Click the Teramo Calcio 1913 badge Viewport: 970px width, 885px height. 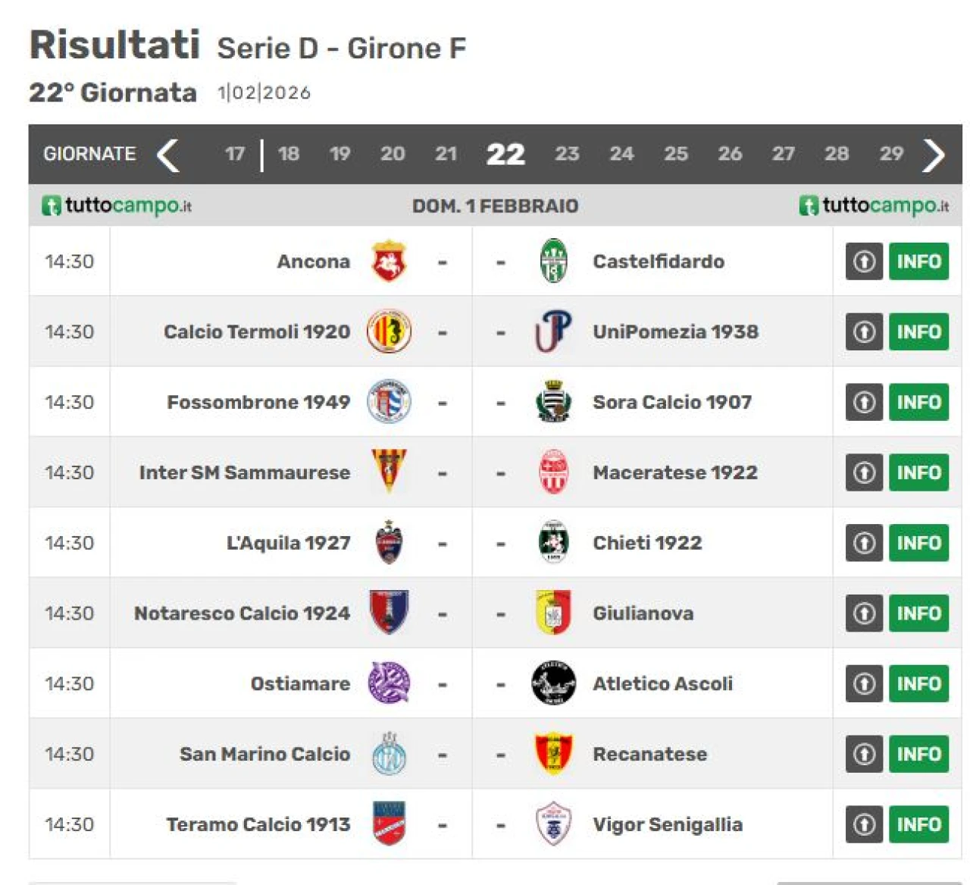click(x=389, y=824)
